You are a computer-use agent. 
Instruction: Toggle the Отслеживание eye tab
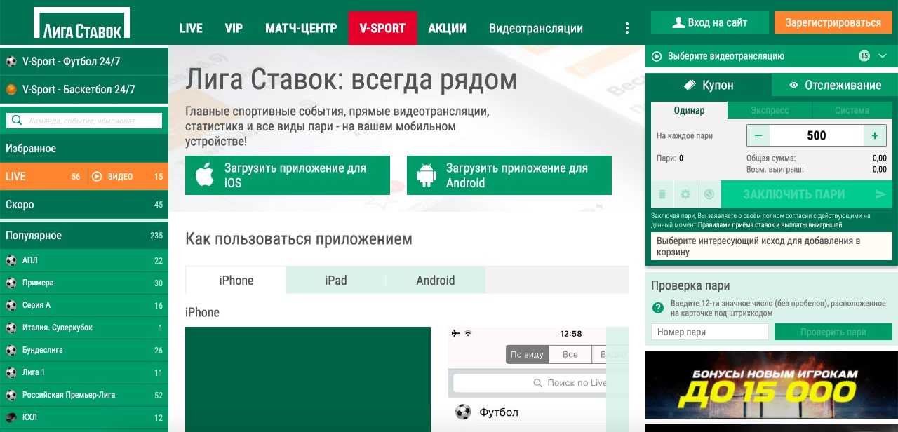click(x=835, y=85)
